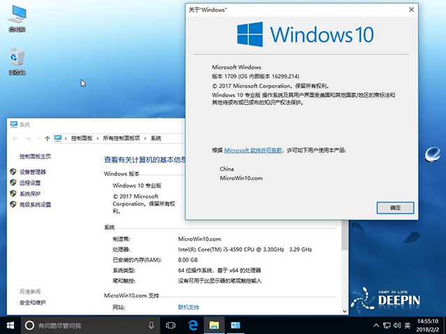
Task: Select manufacturer value MicroWin10.com in System window
Action: pos(199,239)
